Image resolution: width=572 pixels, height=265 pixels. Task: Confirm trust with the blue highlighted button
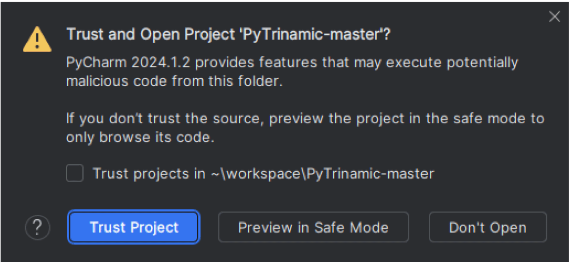134,227
